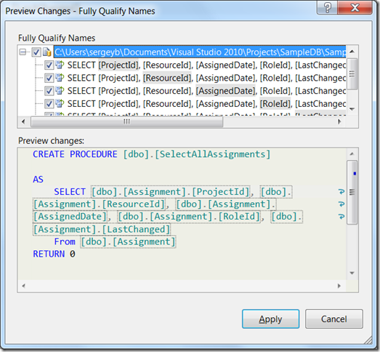Click the refactor icon on the ResourceId row
This screenshot has width=380, height=352.
(x=60, y=78)
